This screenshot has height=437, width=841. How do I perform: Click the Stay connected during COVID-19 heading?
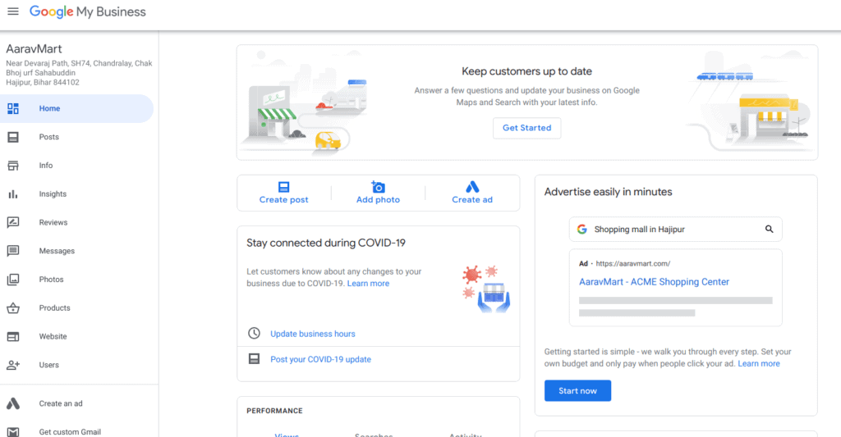coord(326,244)
